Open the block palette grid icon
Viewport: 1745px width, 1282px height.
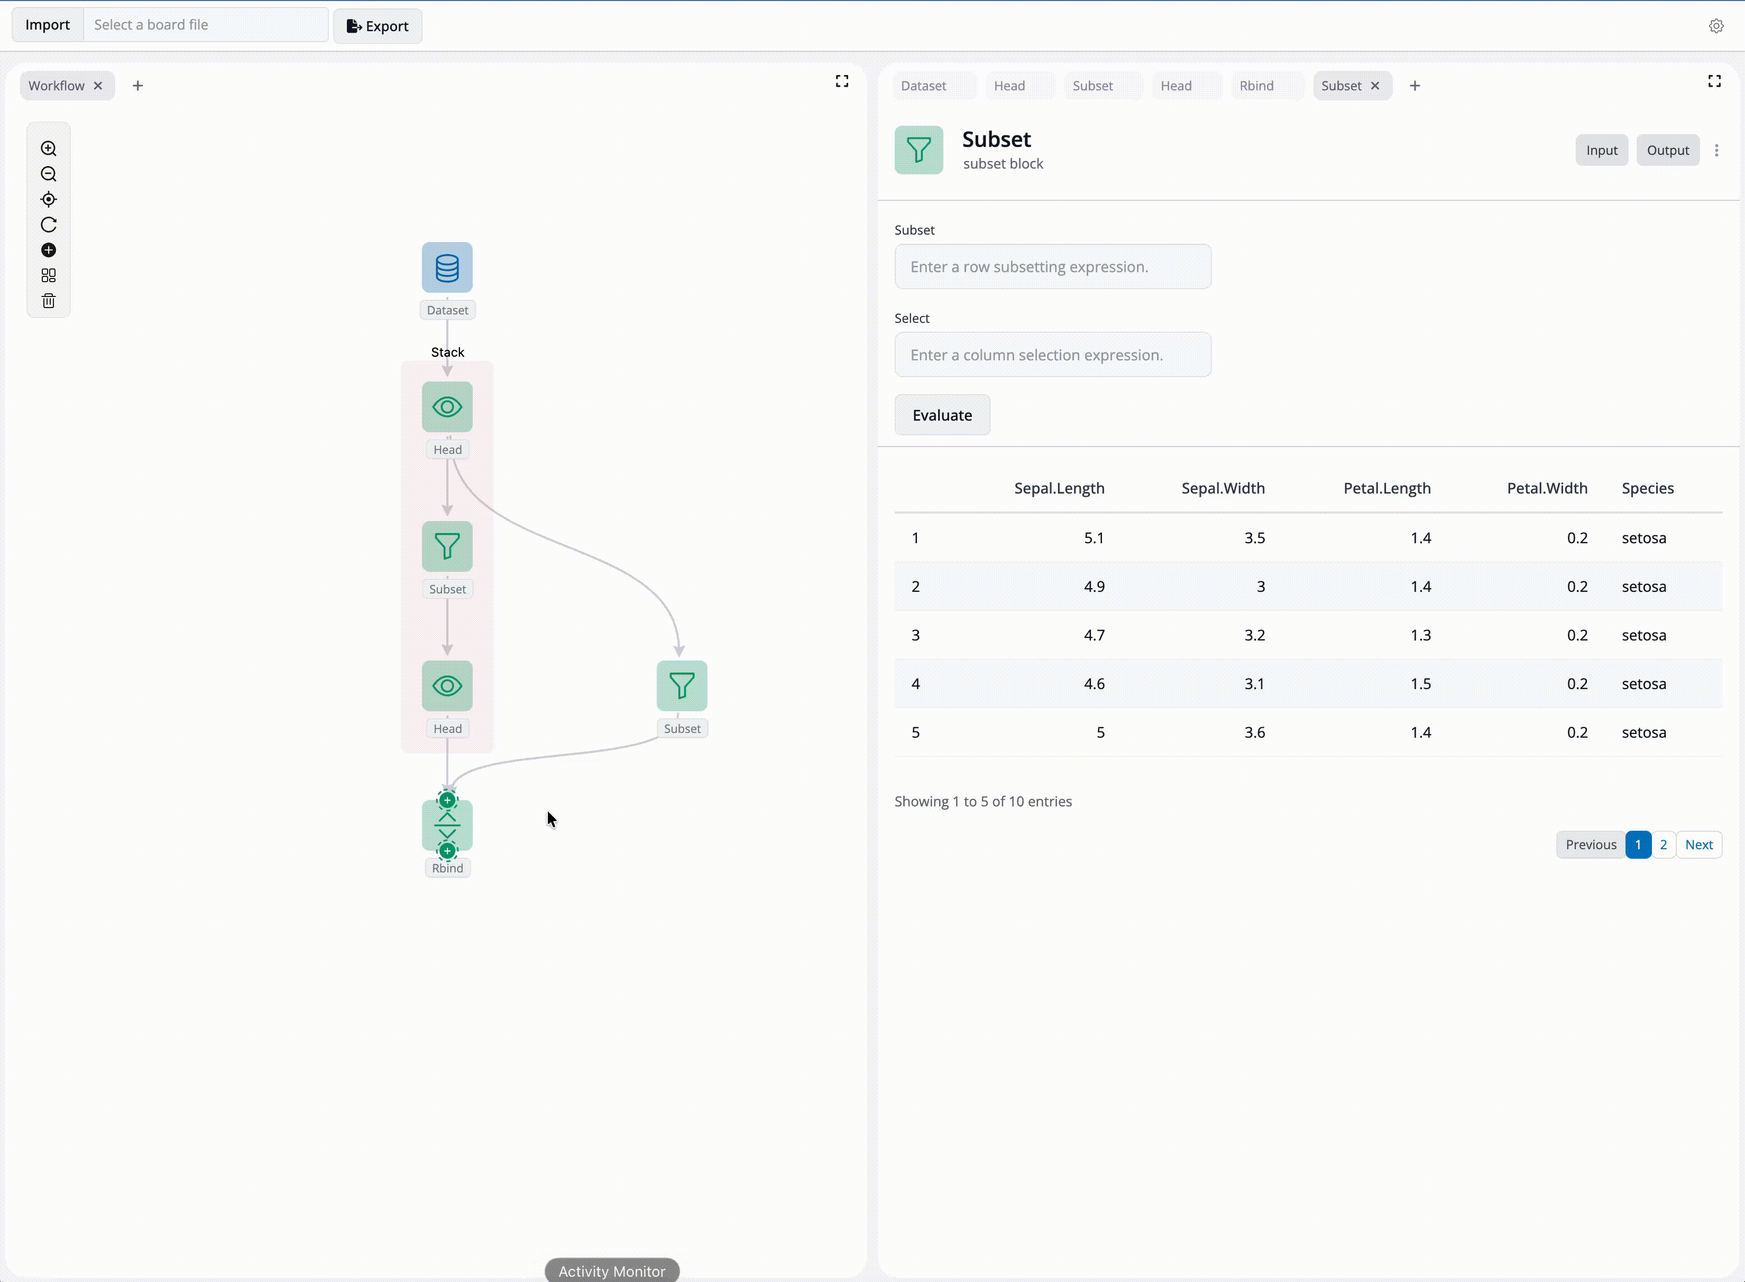point(48,275)
